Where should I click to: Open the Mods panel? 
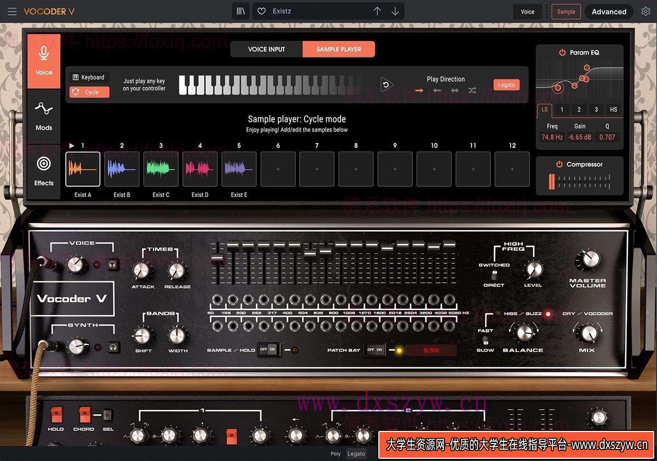[x=44, y=116]
